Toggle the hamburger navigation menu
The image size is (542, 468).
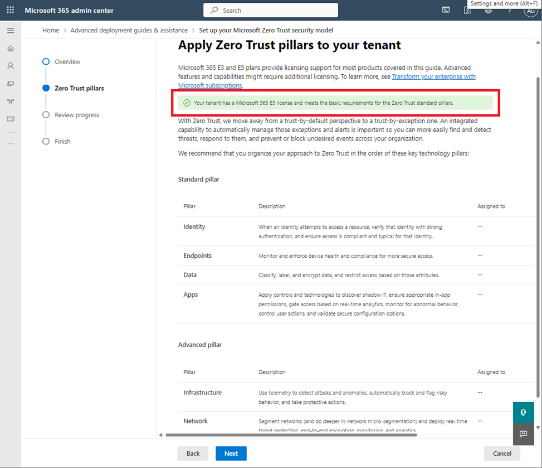tap(11, 31)
